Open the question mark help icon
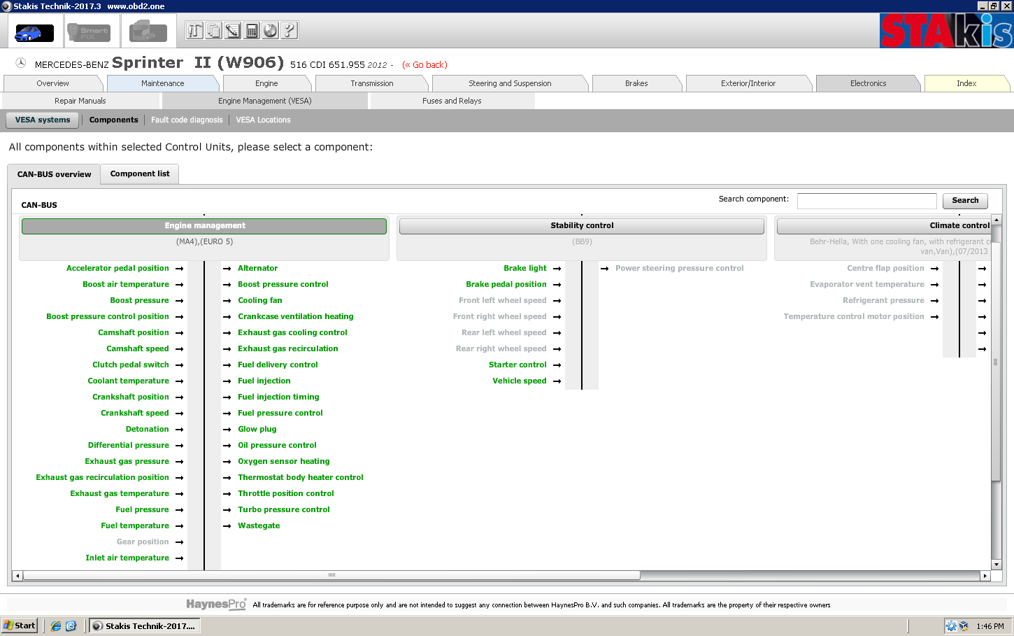Screen dimensions: 1014x636 (x=289, y=31)
